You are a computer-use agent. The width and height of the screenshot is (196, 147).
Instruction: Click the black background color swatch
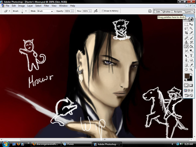pyautogui.click(x=191, y=79)
